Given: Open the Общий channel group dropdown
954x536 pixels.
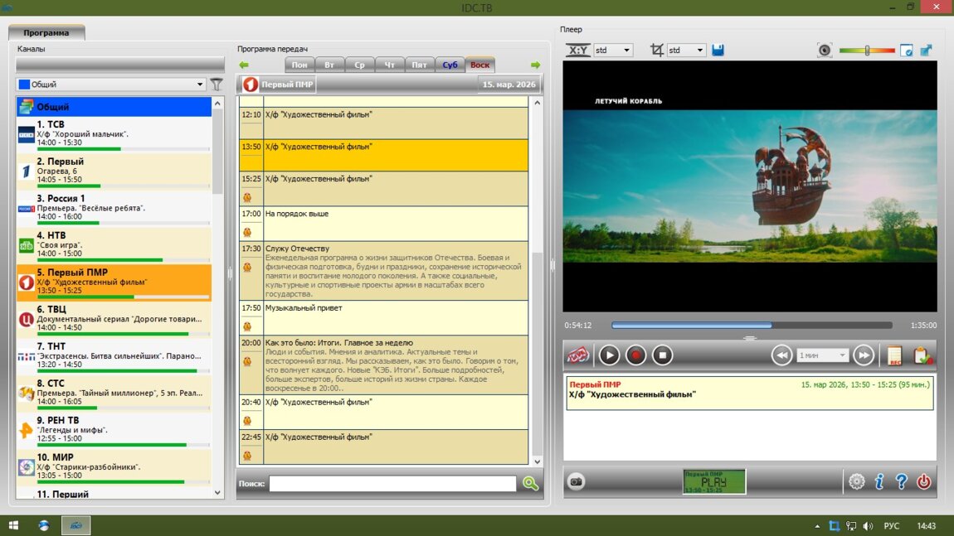Looking at the screenshot, I should point(111,84).
